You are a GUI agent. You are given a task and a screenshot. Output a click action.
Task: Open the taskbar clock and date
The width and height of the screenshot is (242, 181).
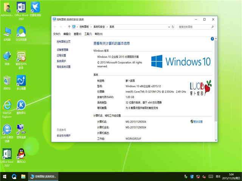coord(231,176)
